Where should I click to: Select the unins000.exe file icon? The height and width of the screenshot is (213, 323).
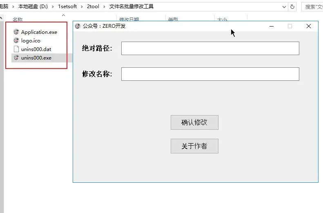(x=16, y=58)
